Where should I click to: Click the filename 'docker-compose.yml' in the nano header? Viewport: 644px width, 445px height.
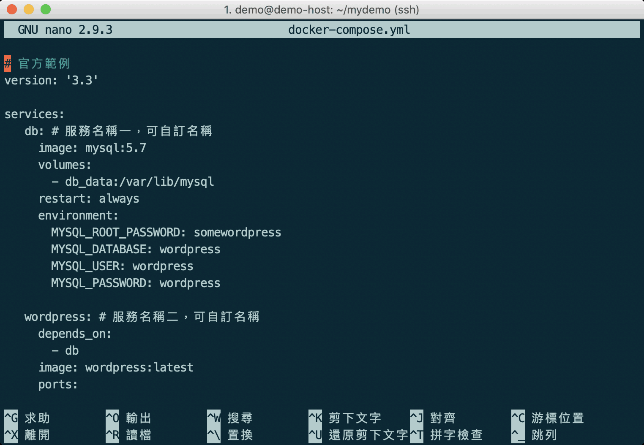click(x=349, y=30)
